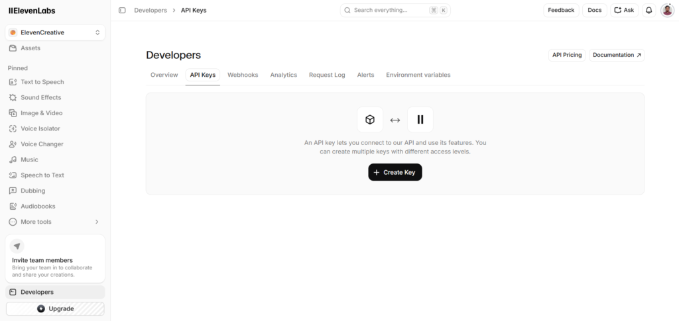Screen dimensions: 679x321
Task: Open Voice Changer from the sidebar
Action: coord(55,144)
